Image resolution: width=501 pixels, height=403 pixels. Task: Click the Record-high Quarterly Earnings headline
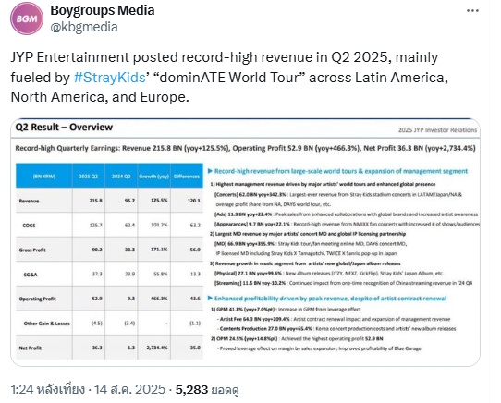245,148
